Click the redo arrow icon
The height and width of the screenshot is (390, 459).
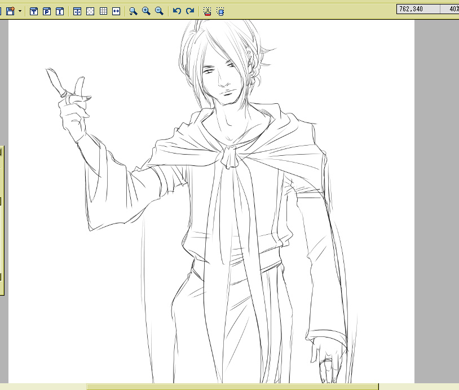tap(190, 11)
